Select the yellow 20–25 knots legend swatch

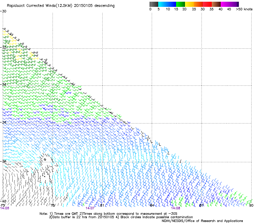click(189, 4)
